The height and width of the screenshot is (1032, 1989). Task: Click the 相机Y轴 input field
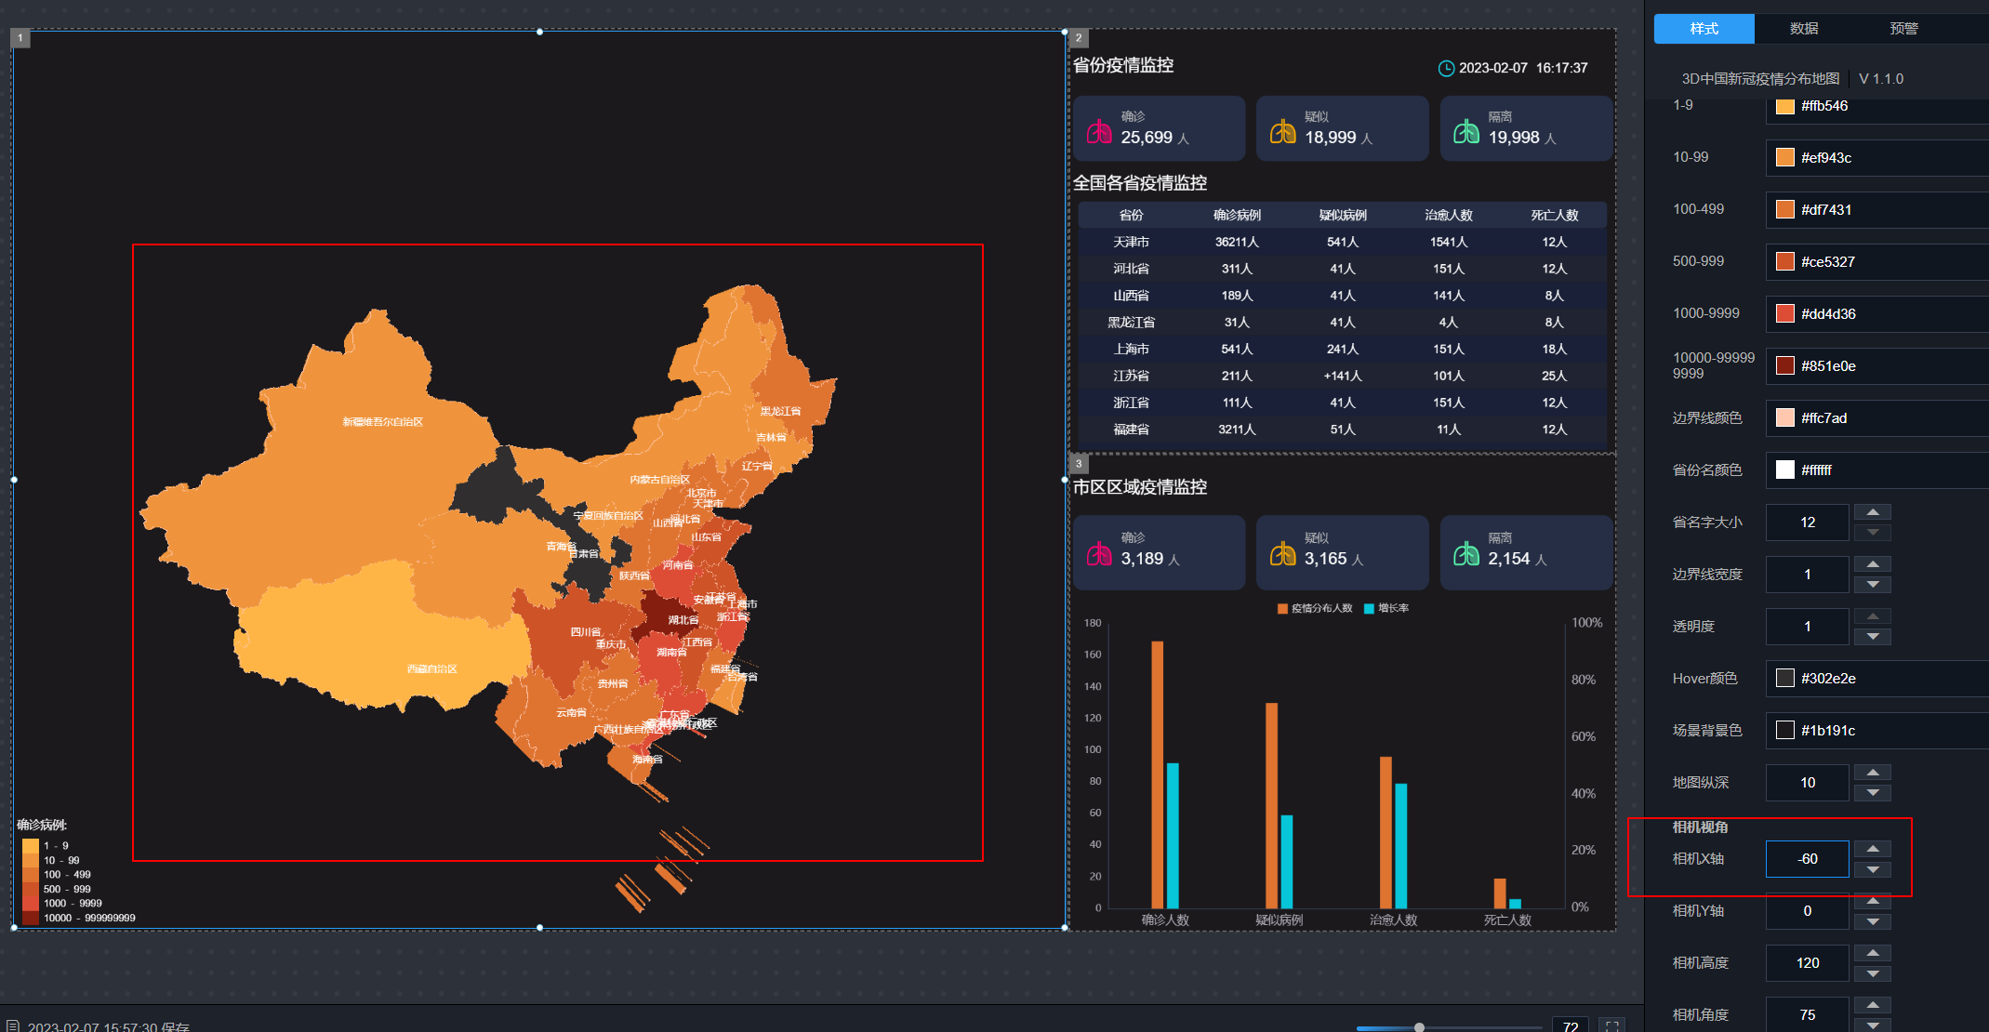pos(1808,911)
